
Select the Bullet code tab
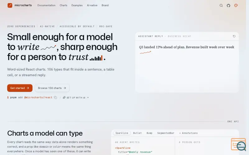[x=137, y=133]
